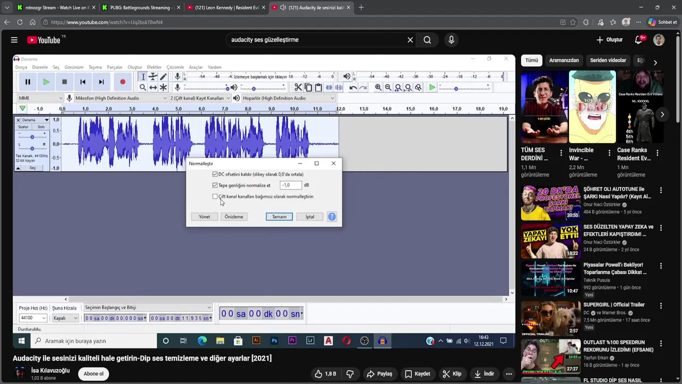Click the Zoom In magnifier
Viewport: 682px width, 384px height.
coord(378,87)
